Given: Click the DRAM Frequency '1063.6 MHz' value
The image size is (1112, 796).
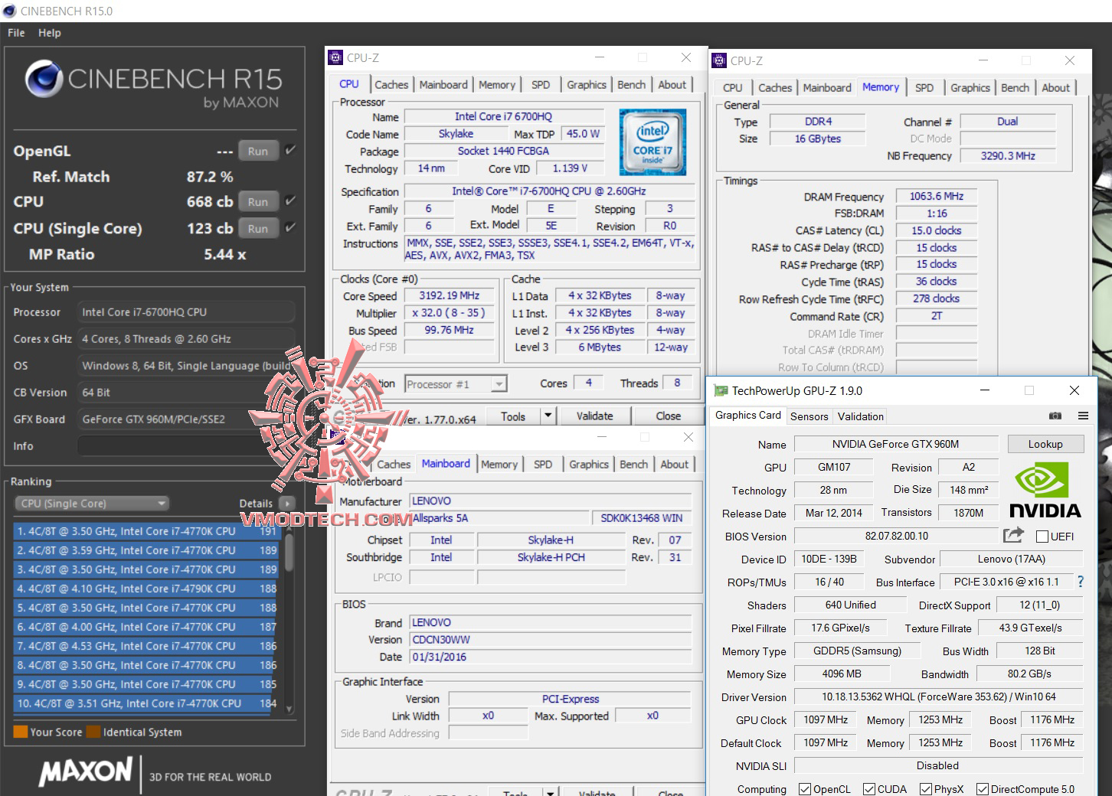Looking at the screenshot, I should pos(936,196).
